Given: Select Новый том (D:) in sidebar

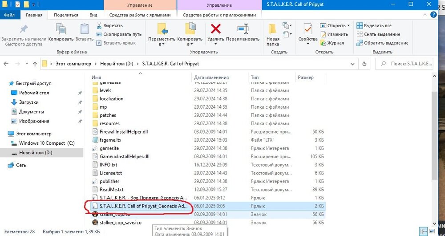Looking at the screenshot, I should coord(36,153).
